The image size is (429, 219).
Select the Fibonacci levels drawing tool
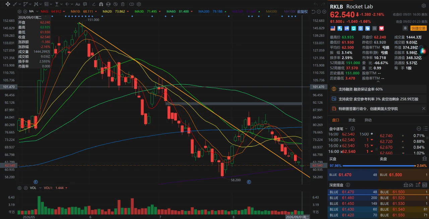[46, 4]
